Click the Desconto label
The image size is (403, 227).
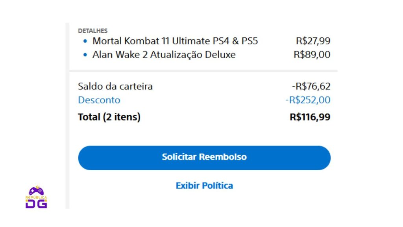tap(99, 100)
